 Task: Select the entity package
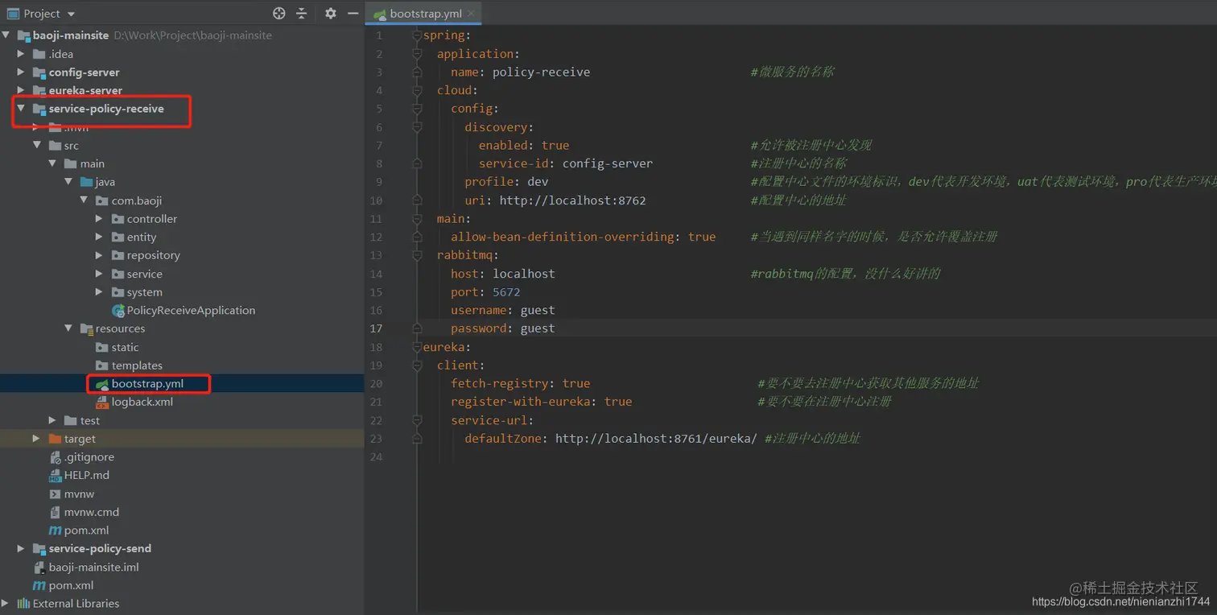[142, 237]
